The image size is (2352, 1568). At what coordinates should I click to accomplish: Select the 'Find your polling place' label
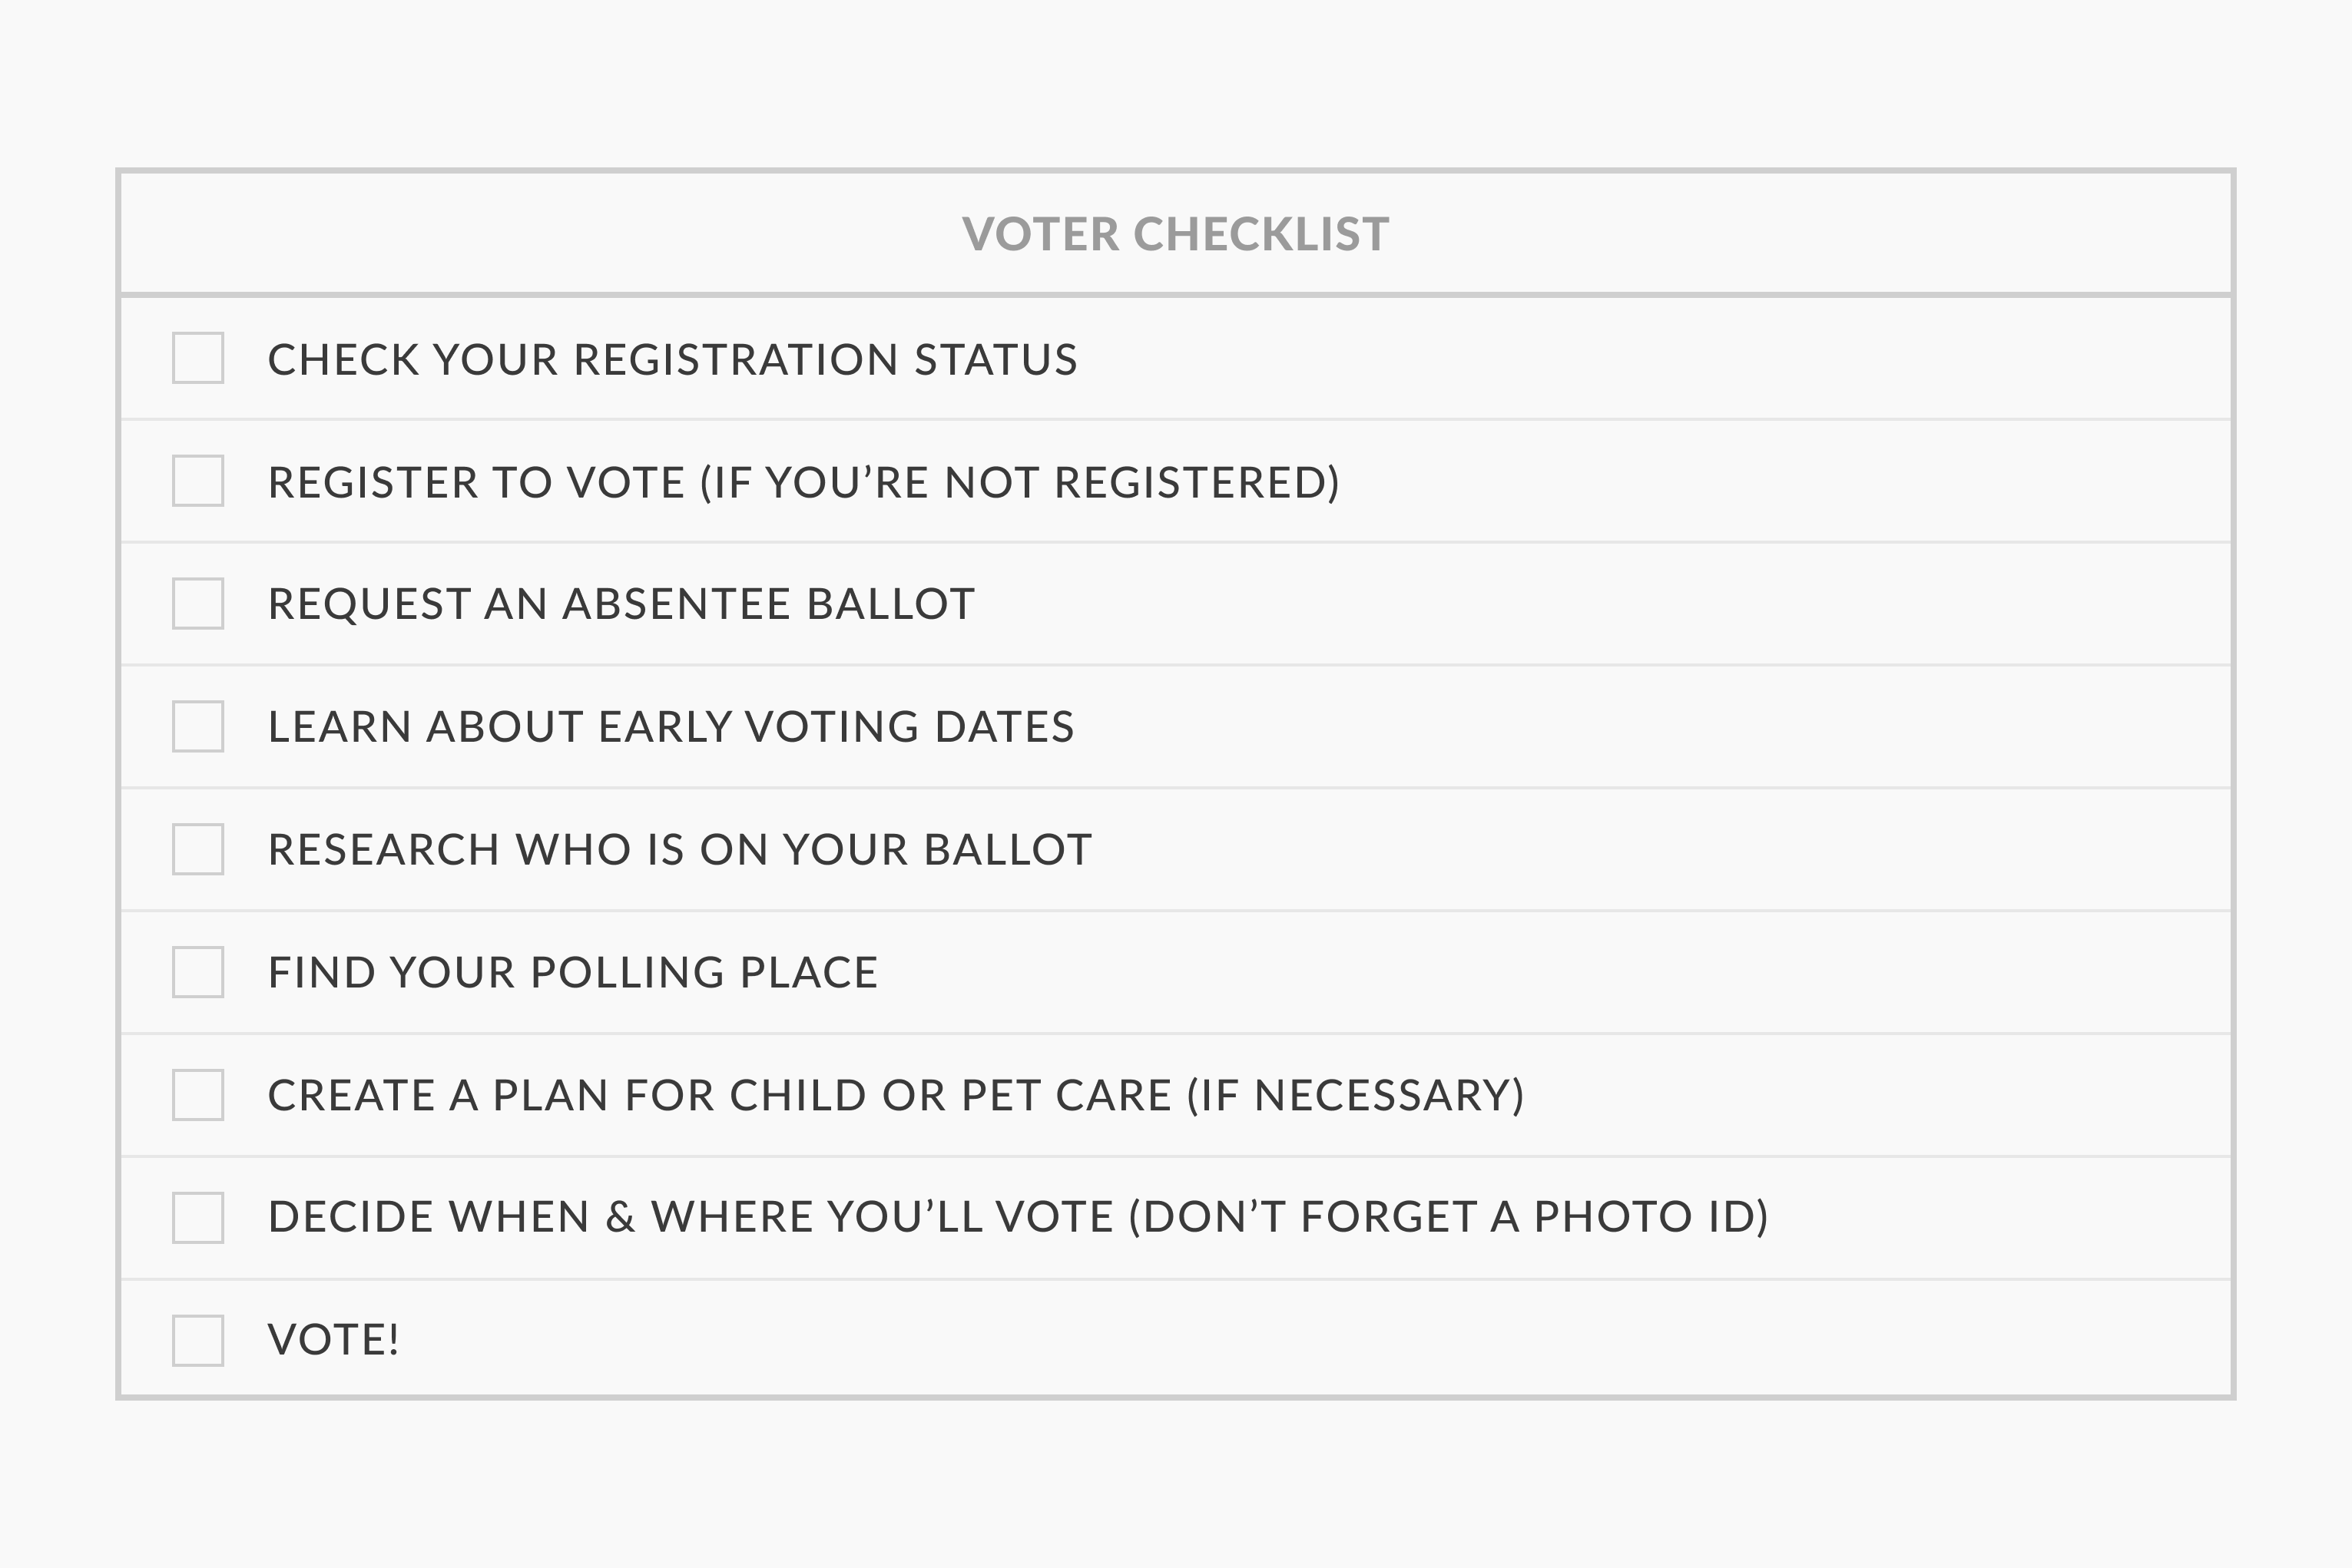pos(573,973)
